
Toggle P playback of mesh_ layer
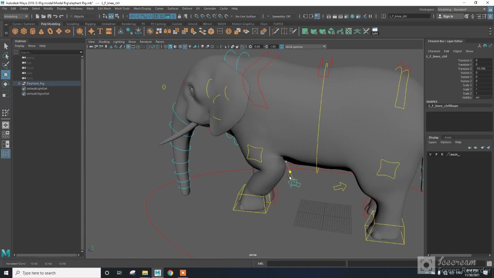(x=436, y=154)
